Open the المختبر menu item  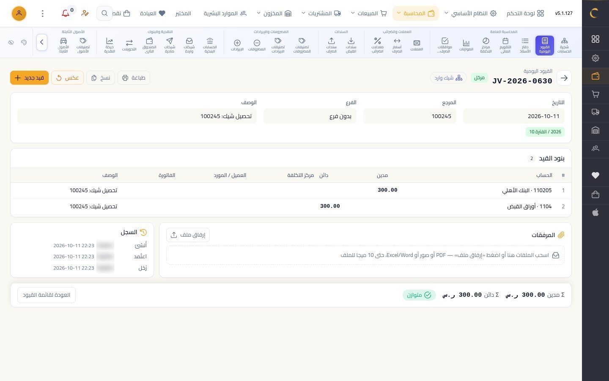click(183, 14)
